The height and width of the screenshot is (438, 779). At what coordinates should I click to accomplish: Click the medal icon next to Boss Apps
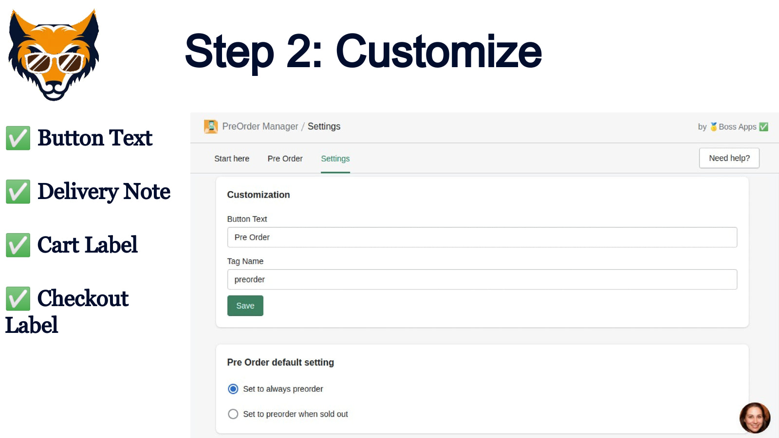click(713, 127)
